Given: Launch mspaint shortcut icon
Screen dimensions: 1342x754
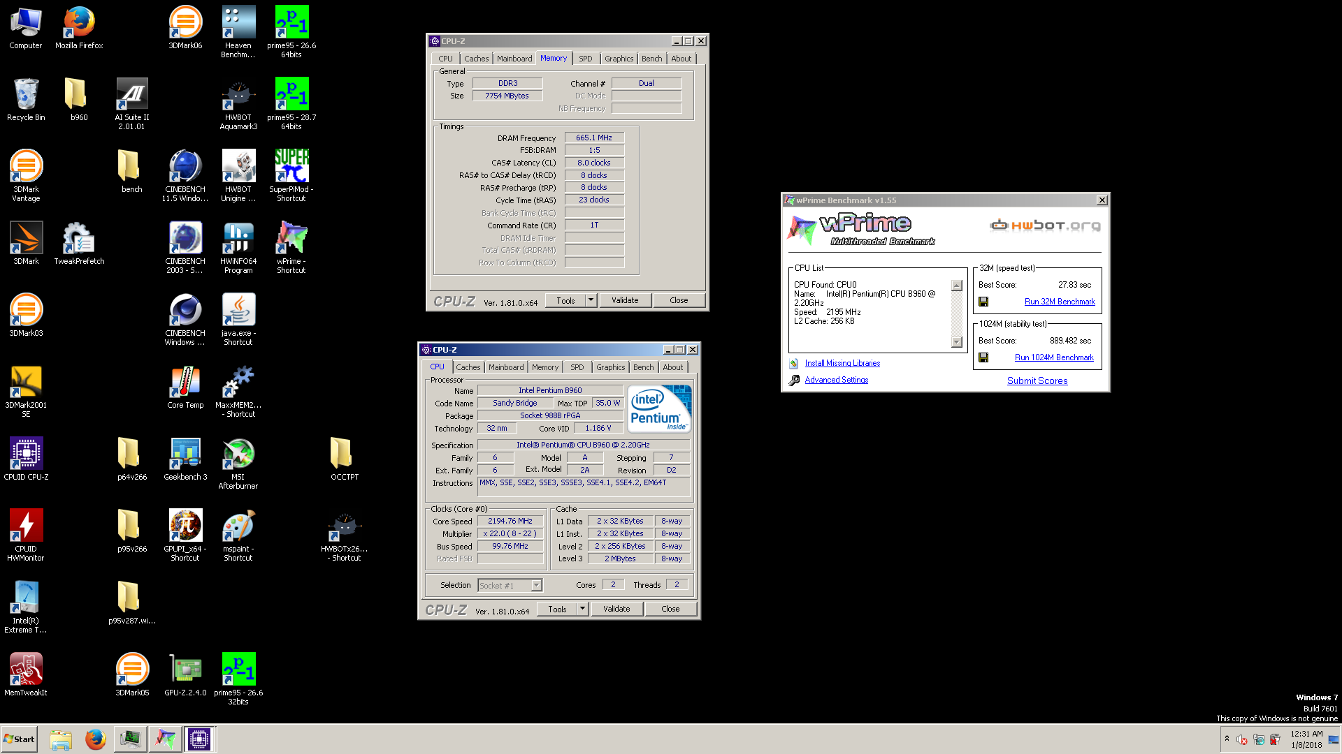Looking at the screenshot, I should click(x=238, y=535).
